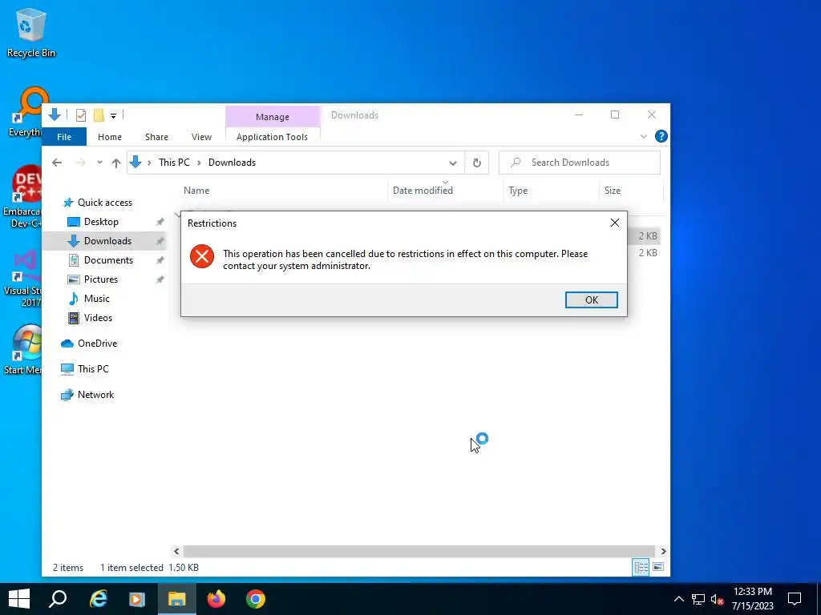Click the 2 KB size of selected file
Viewport: 821px width, 615px height.
(648, 236)
